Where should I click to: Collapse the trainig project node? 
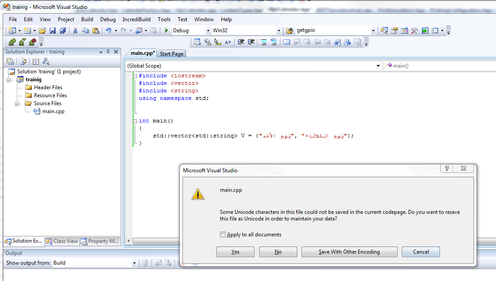point(8,80)
